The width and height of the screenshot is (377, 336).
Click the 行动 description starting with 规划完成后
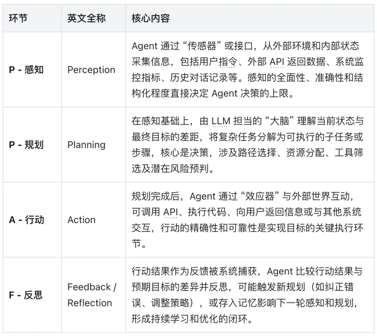247,220
